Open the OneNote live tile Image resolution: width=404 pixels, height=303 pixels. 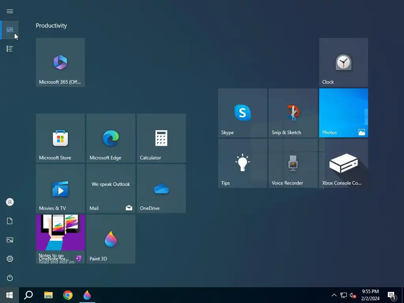60,239
